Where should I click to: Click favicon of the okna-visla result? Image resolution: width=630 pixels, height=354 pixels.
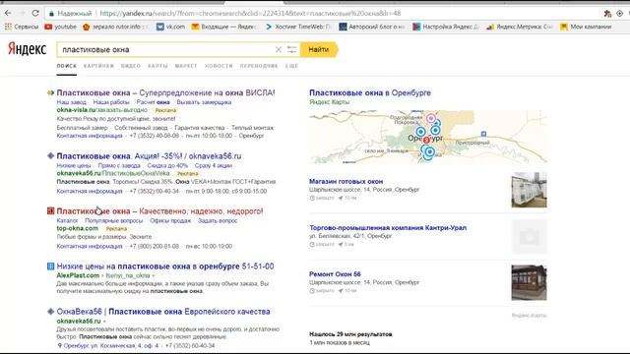point(50,92)
